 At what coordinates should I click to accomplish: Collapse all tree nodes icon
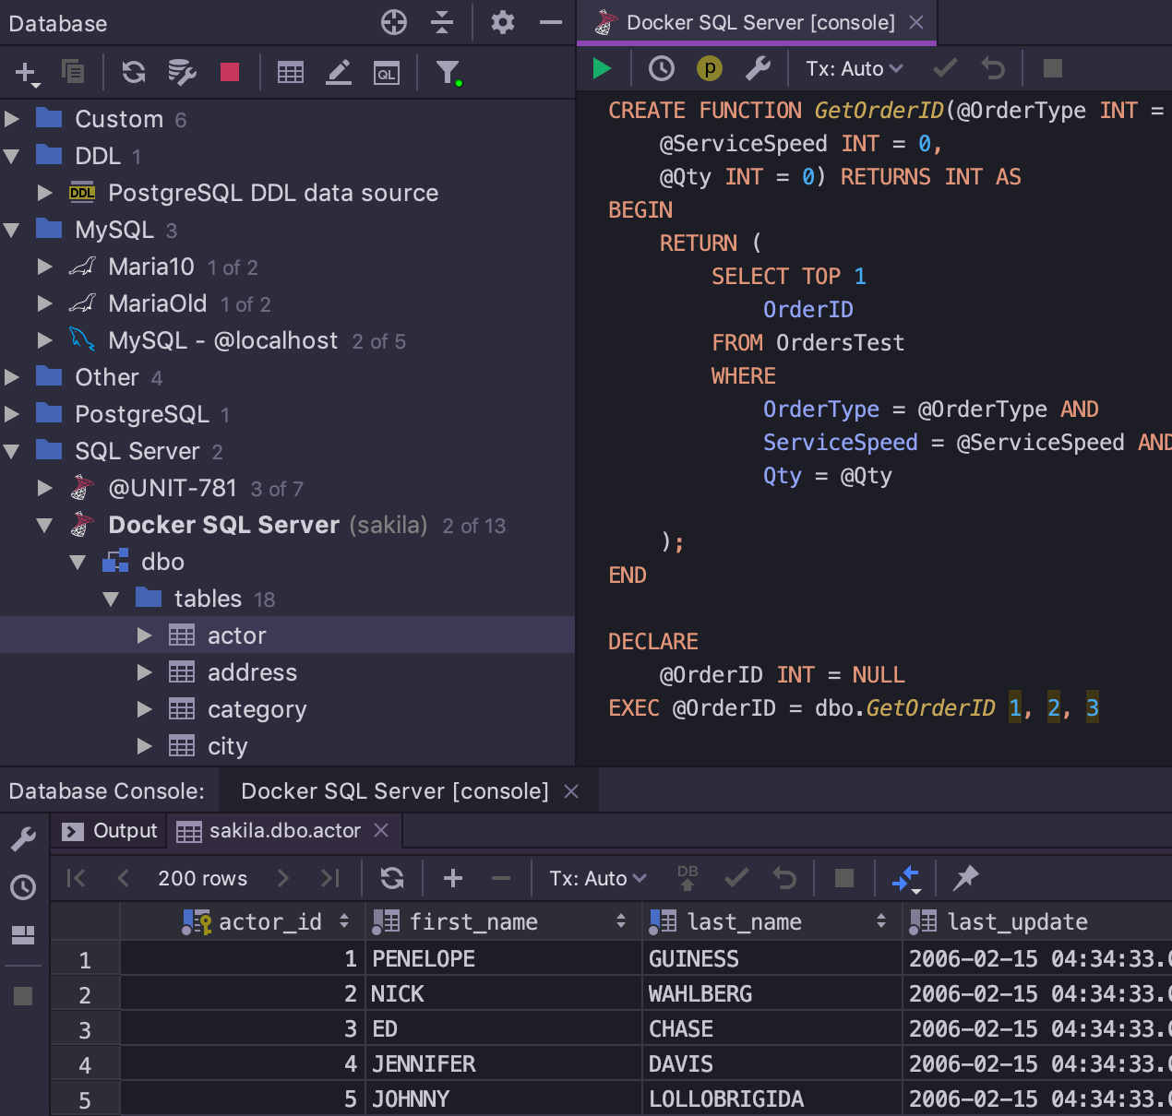442,22
